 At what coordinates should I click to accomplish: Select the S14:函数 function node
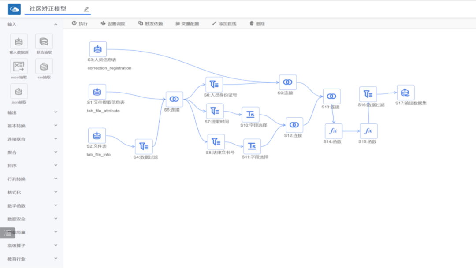click(333, 131)
